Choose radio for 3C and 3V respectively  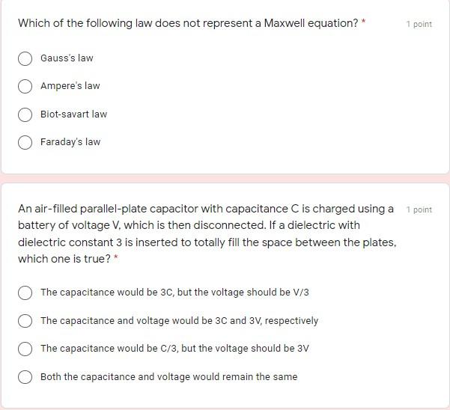[x=25, y=321]
